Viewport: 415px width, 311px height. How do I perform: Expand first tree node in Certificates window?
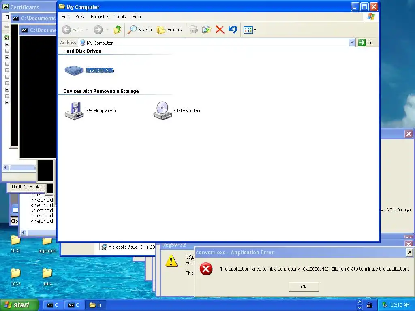(x=7, y=45)
